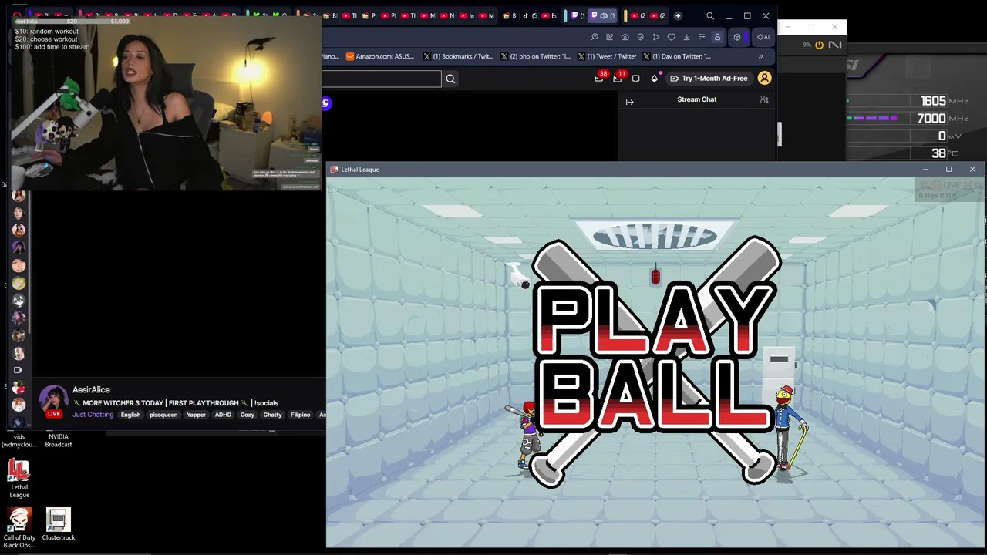
Task: Open the browser AI button
Action: click(763, 37)
